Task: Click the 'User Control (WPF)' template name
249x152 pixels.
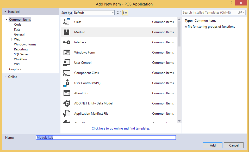Action: click(x=87, y=83)
